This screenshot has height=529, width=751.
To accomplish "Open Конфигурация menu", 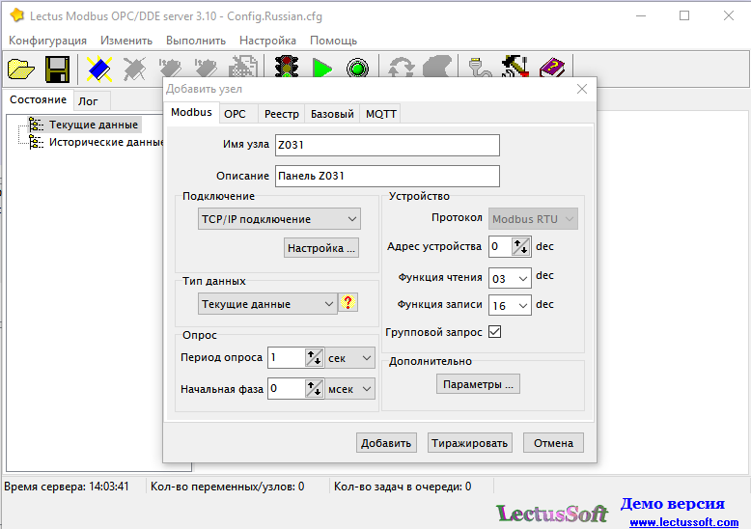I will pyautogui.click(x=47, y=41).
